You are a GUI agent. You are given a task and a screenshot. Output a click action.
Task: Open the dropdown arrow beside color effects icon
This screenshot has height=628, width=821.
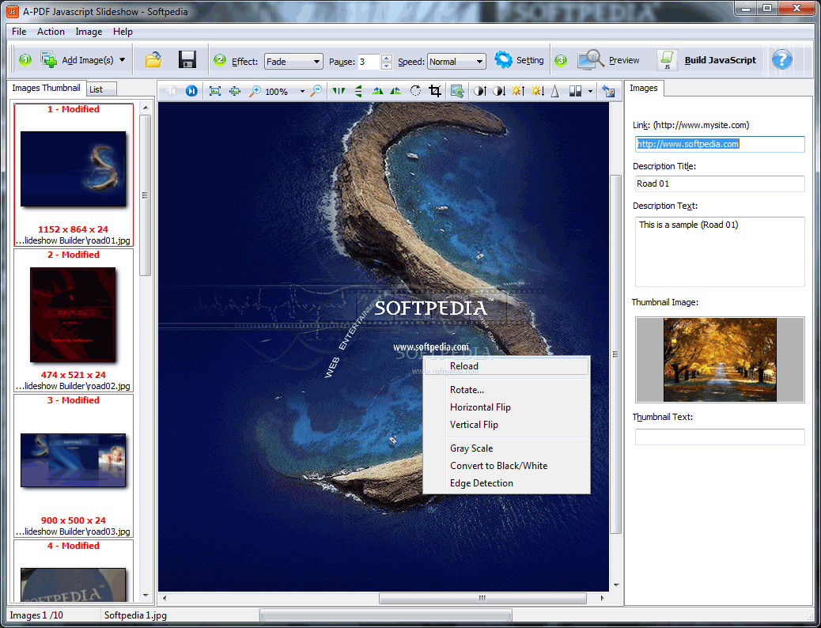590,91
